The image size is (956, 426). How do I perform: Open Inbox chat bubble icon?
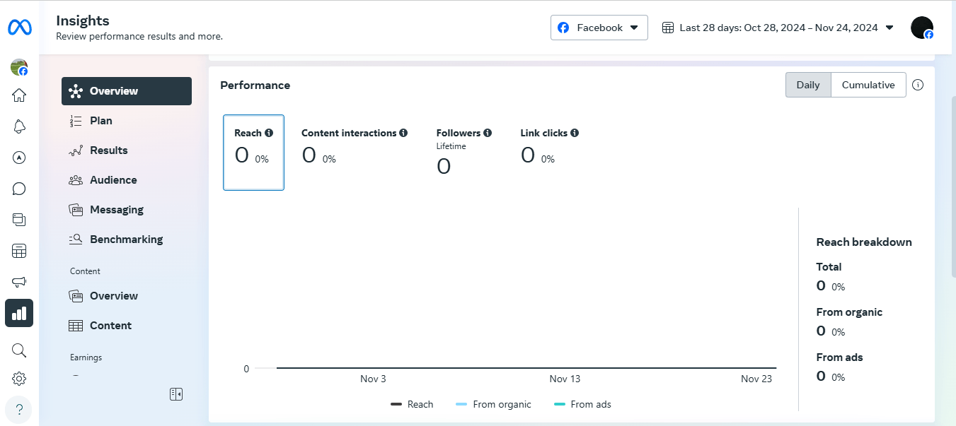tap(19, 189)
